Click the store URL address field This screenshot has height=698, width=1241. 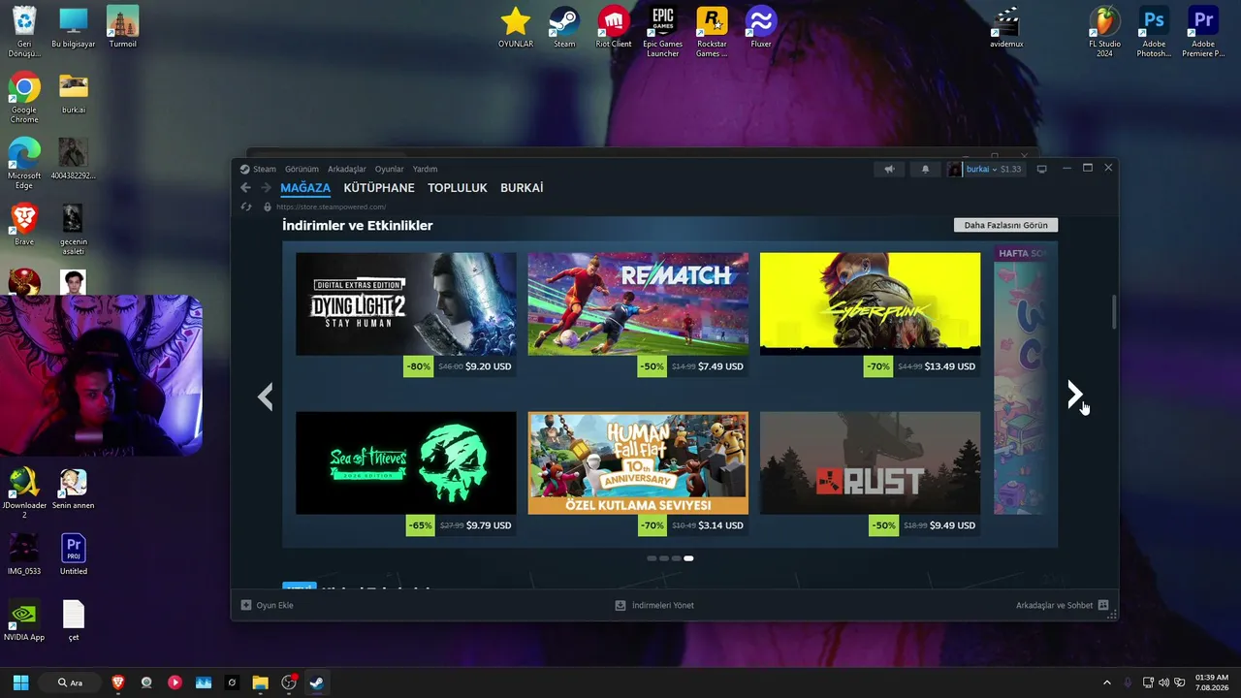(x=332, y=206)
